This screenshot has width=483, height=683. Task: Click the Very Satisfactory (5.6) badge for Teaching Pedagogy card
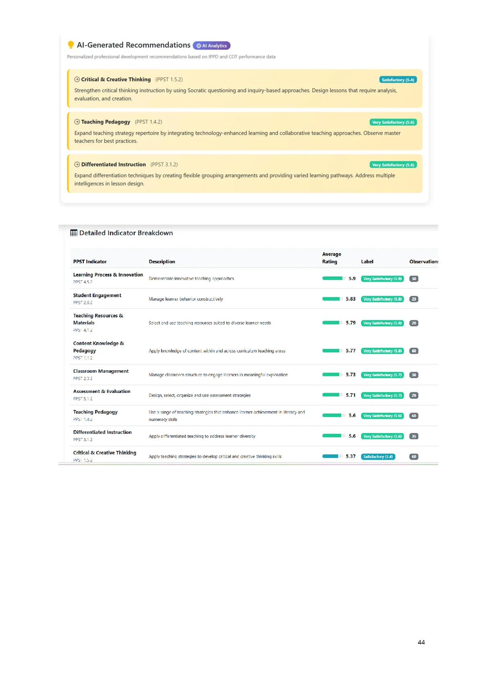point(393,122)
